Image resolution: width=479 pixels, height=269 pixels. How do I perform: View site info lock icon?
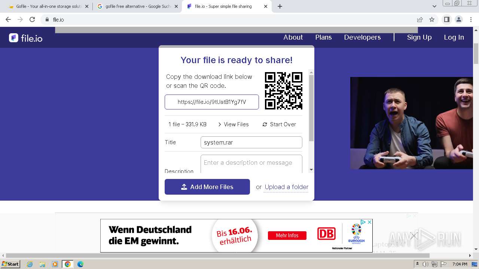pos(47,19)
